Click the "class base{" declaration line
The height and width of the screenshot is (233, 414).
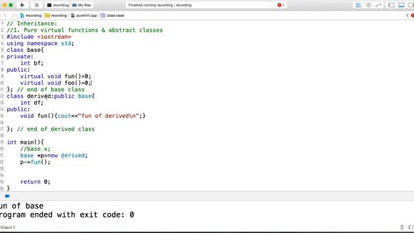tap(25, 50)
